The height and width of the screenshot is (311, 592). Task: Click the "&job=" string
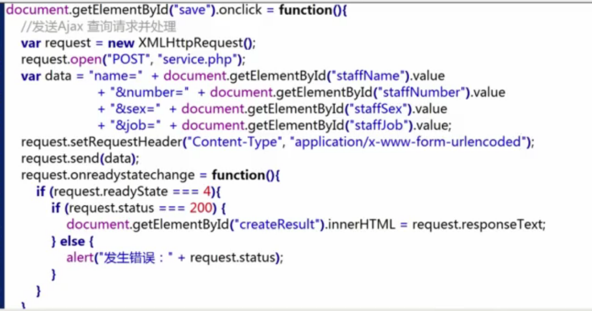pyautogui.click(x=136, y=125)
